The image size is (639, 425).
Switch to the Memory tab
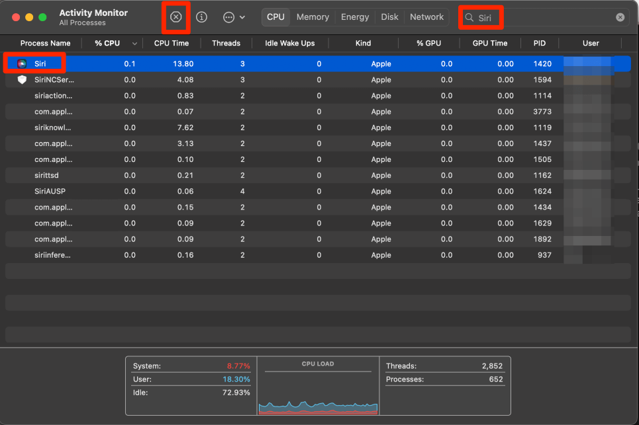[313, 17]
